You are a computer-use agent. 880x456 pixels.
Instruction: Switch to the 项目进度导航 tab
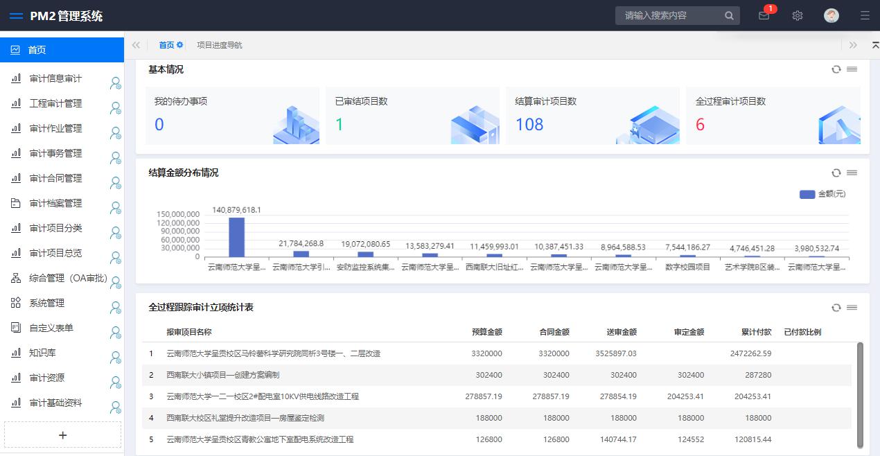click(219, 45)
